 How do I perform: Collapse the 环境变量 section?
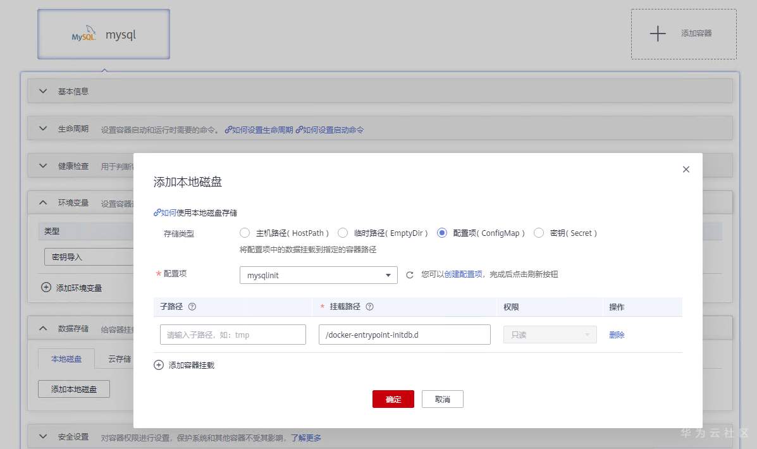(x=43, y=203)
